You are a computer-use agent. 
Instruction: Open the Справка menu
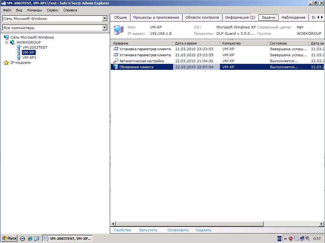[70, 10]
